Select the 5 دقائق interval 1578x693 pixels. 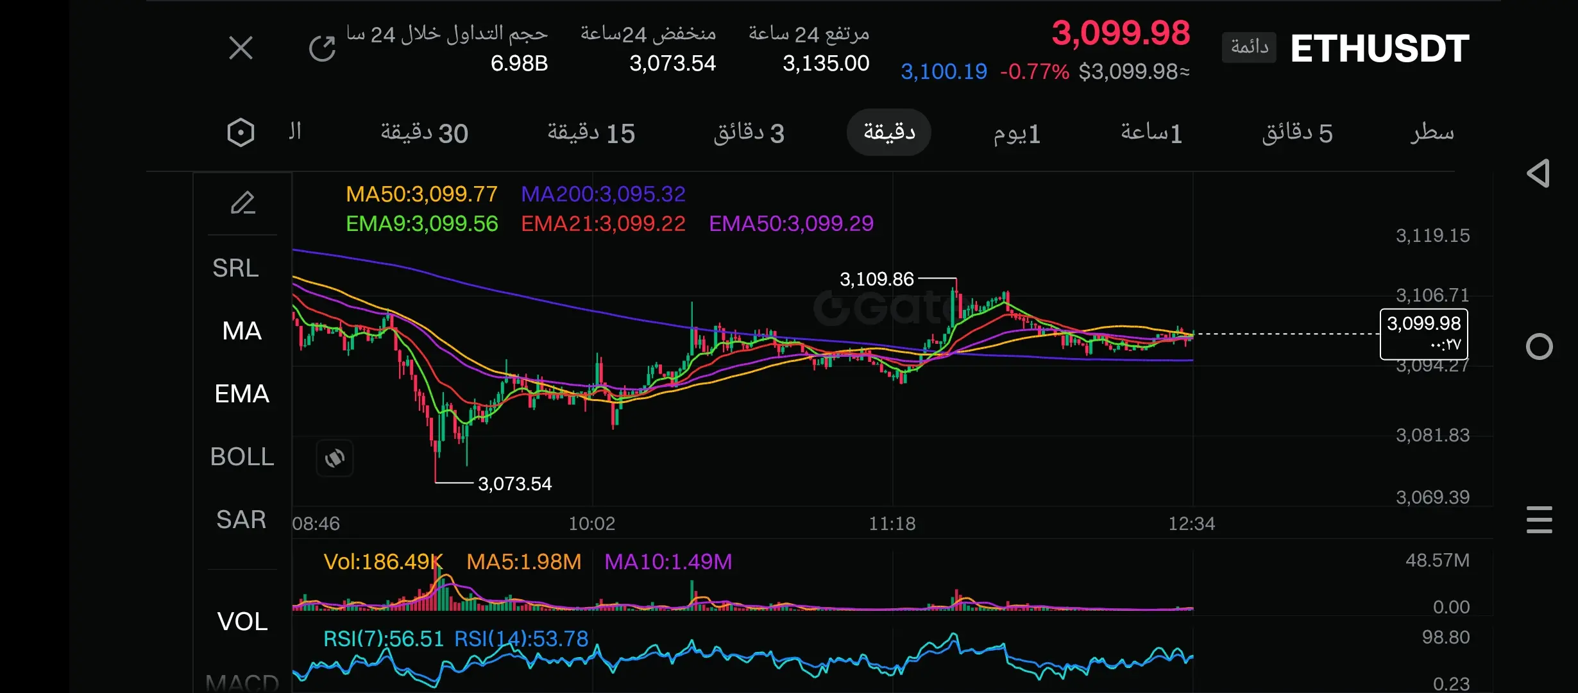click(1297, 133)
